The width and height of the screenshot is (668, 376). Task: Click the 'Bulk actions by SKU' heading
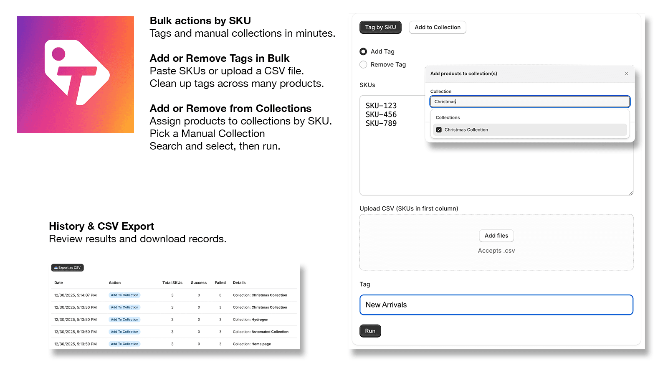coord(200,21)
